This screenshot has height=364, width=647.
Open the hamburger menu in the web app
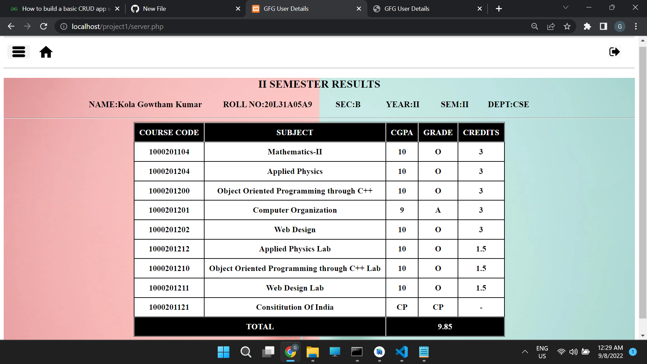(19, 52)
